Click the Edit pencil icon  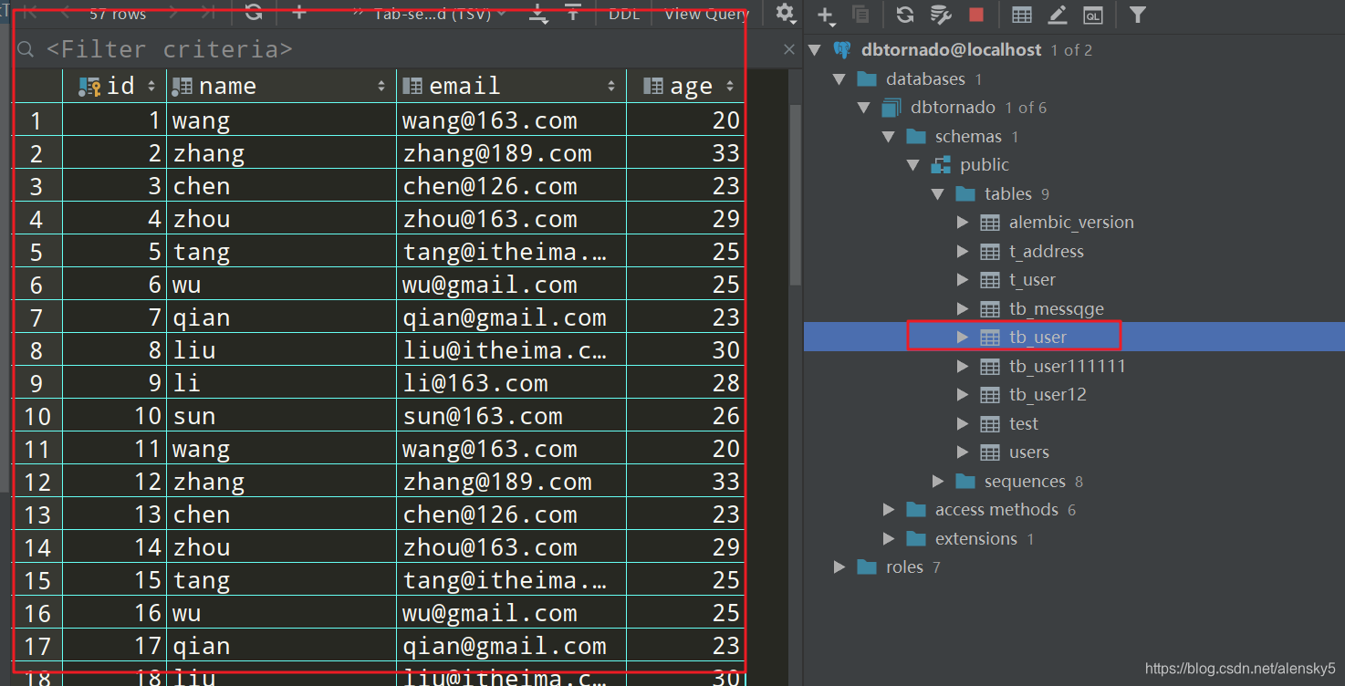[x=1058, y=15]
